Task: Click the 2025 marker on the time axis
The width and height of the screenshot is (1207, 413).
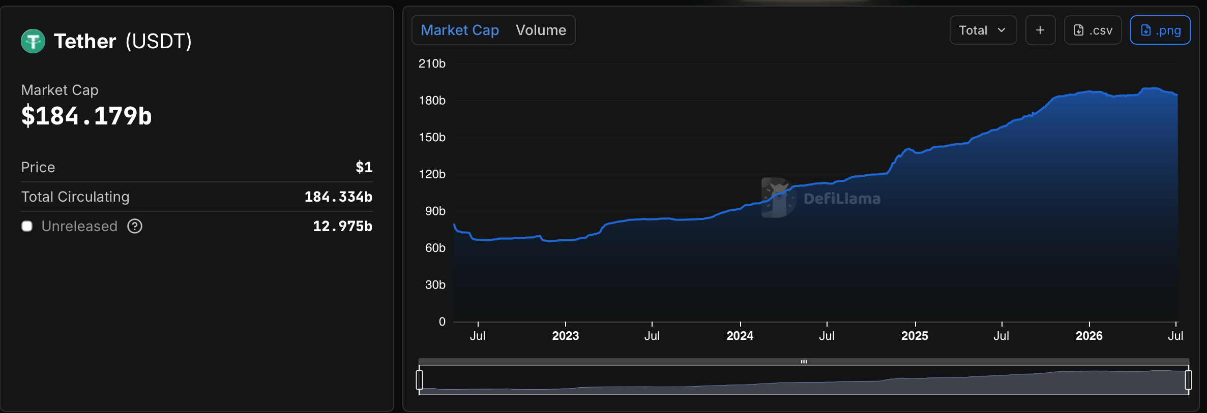Action: (x=915, y=336)
